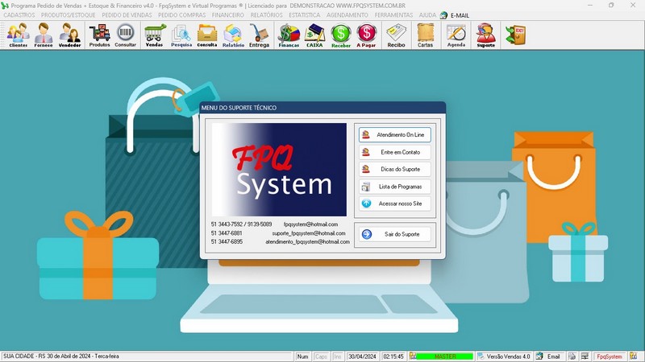Viewport: 645px width, 362px height.
Task: Open the Fornece suppliers icon
Action: [x=44, y=35]
